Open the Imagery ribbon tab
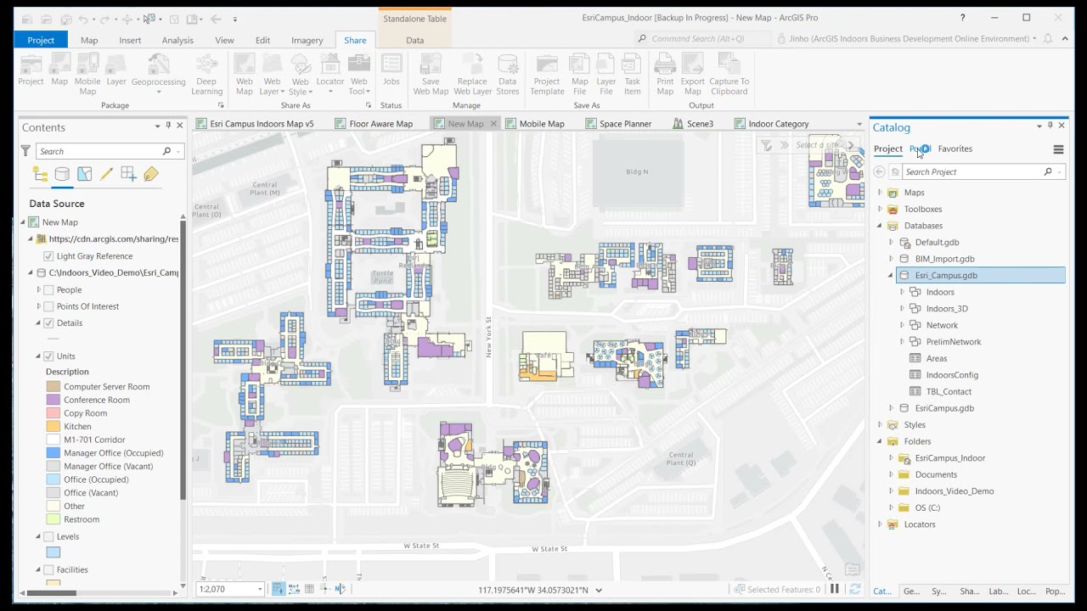Screen dimensions: 1087x611 [307, 40]
